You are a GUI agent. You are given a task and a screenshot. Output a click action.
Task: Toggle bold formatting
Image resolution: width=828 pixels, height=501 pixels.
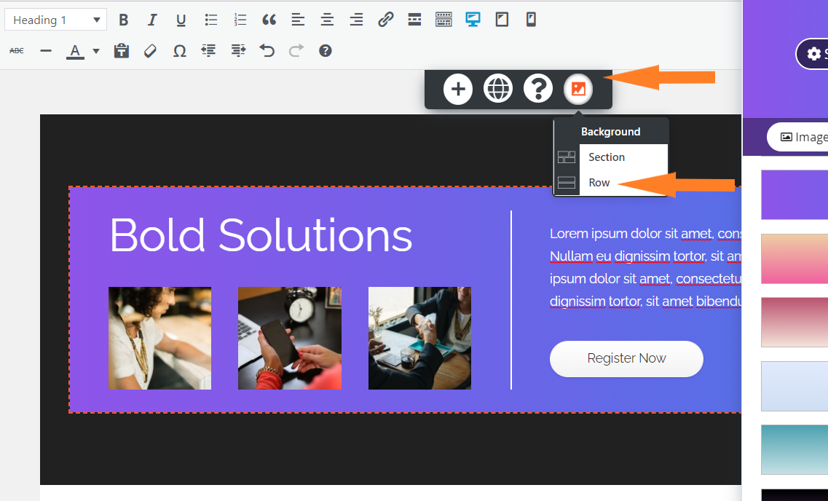click(x=124, y=20)
